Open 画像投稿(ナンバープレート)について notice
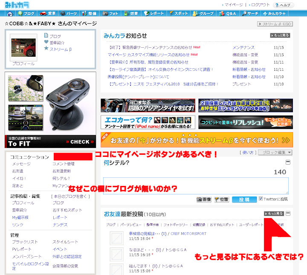Viewport: 307px width, 275px height. tap(138, 77)
